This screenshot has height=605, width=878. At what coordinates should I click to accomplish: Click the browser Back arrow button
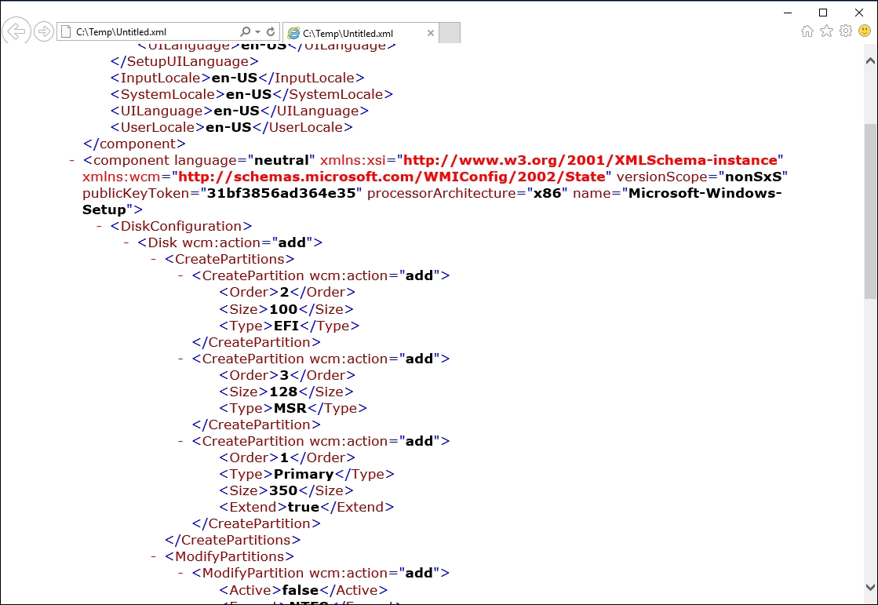pyautogui.click(x=16, y=31)
